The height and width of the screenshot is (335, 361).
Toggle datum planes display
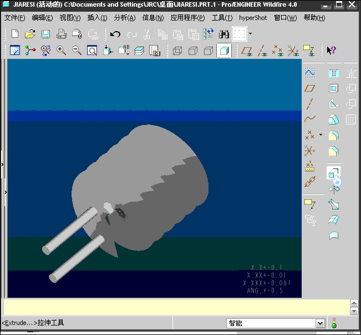247,51
